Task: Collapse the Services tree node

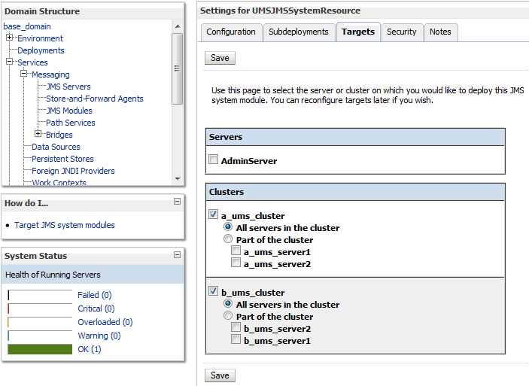Action: 10,62
